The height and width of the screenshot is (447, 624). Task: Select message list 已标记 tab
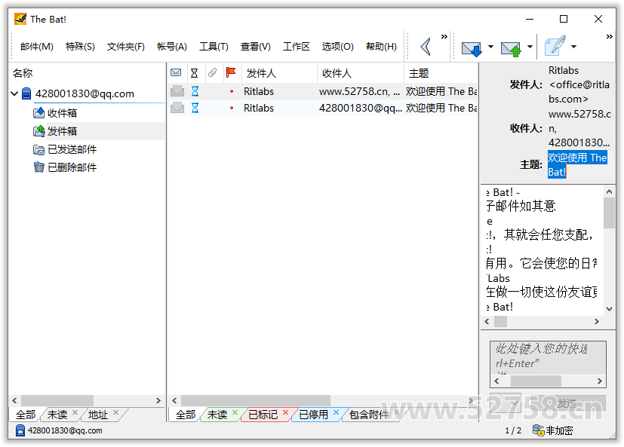pyautogui.click(x=263, y=415)
